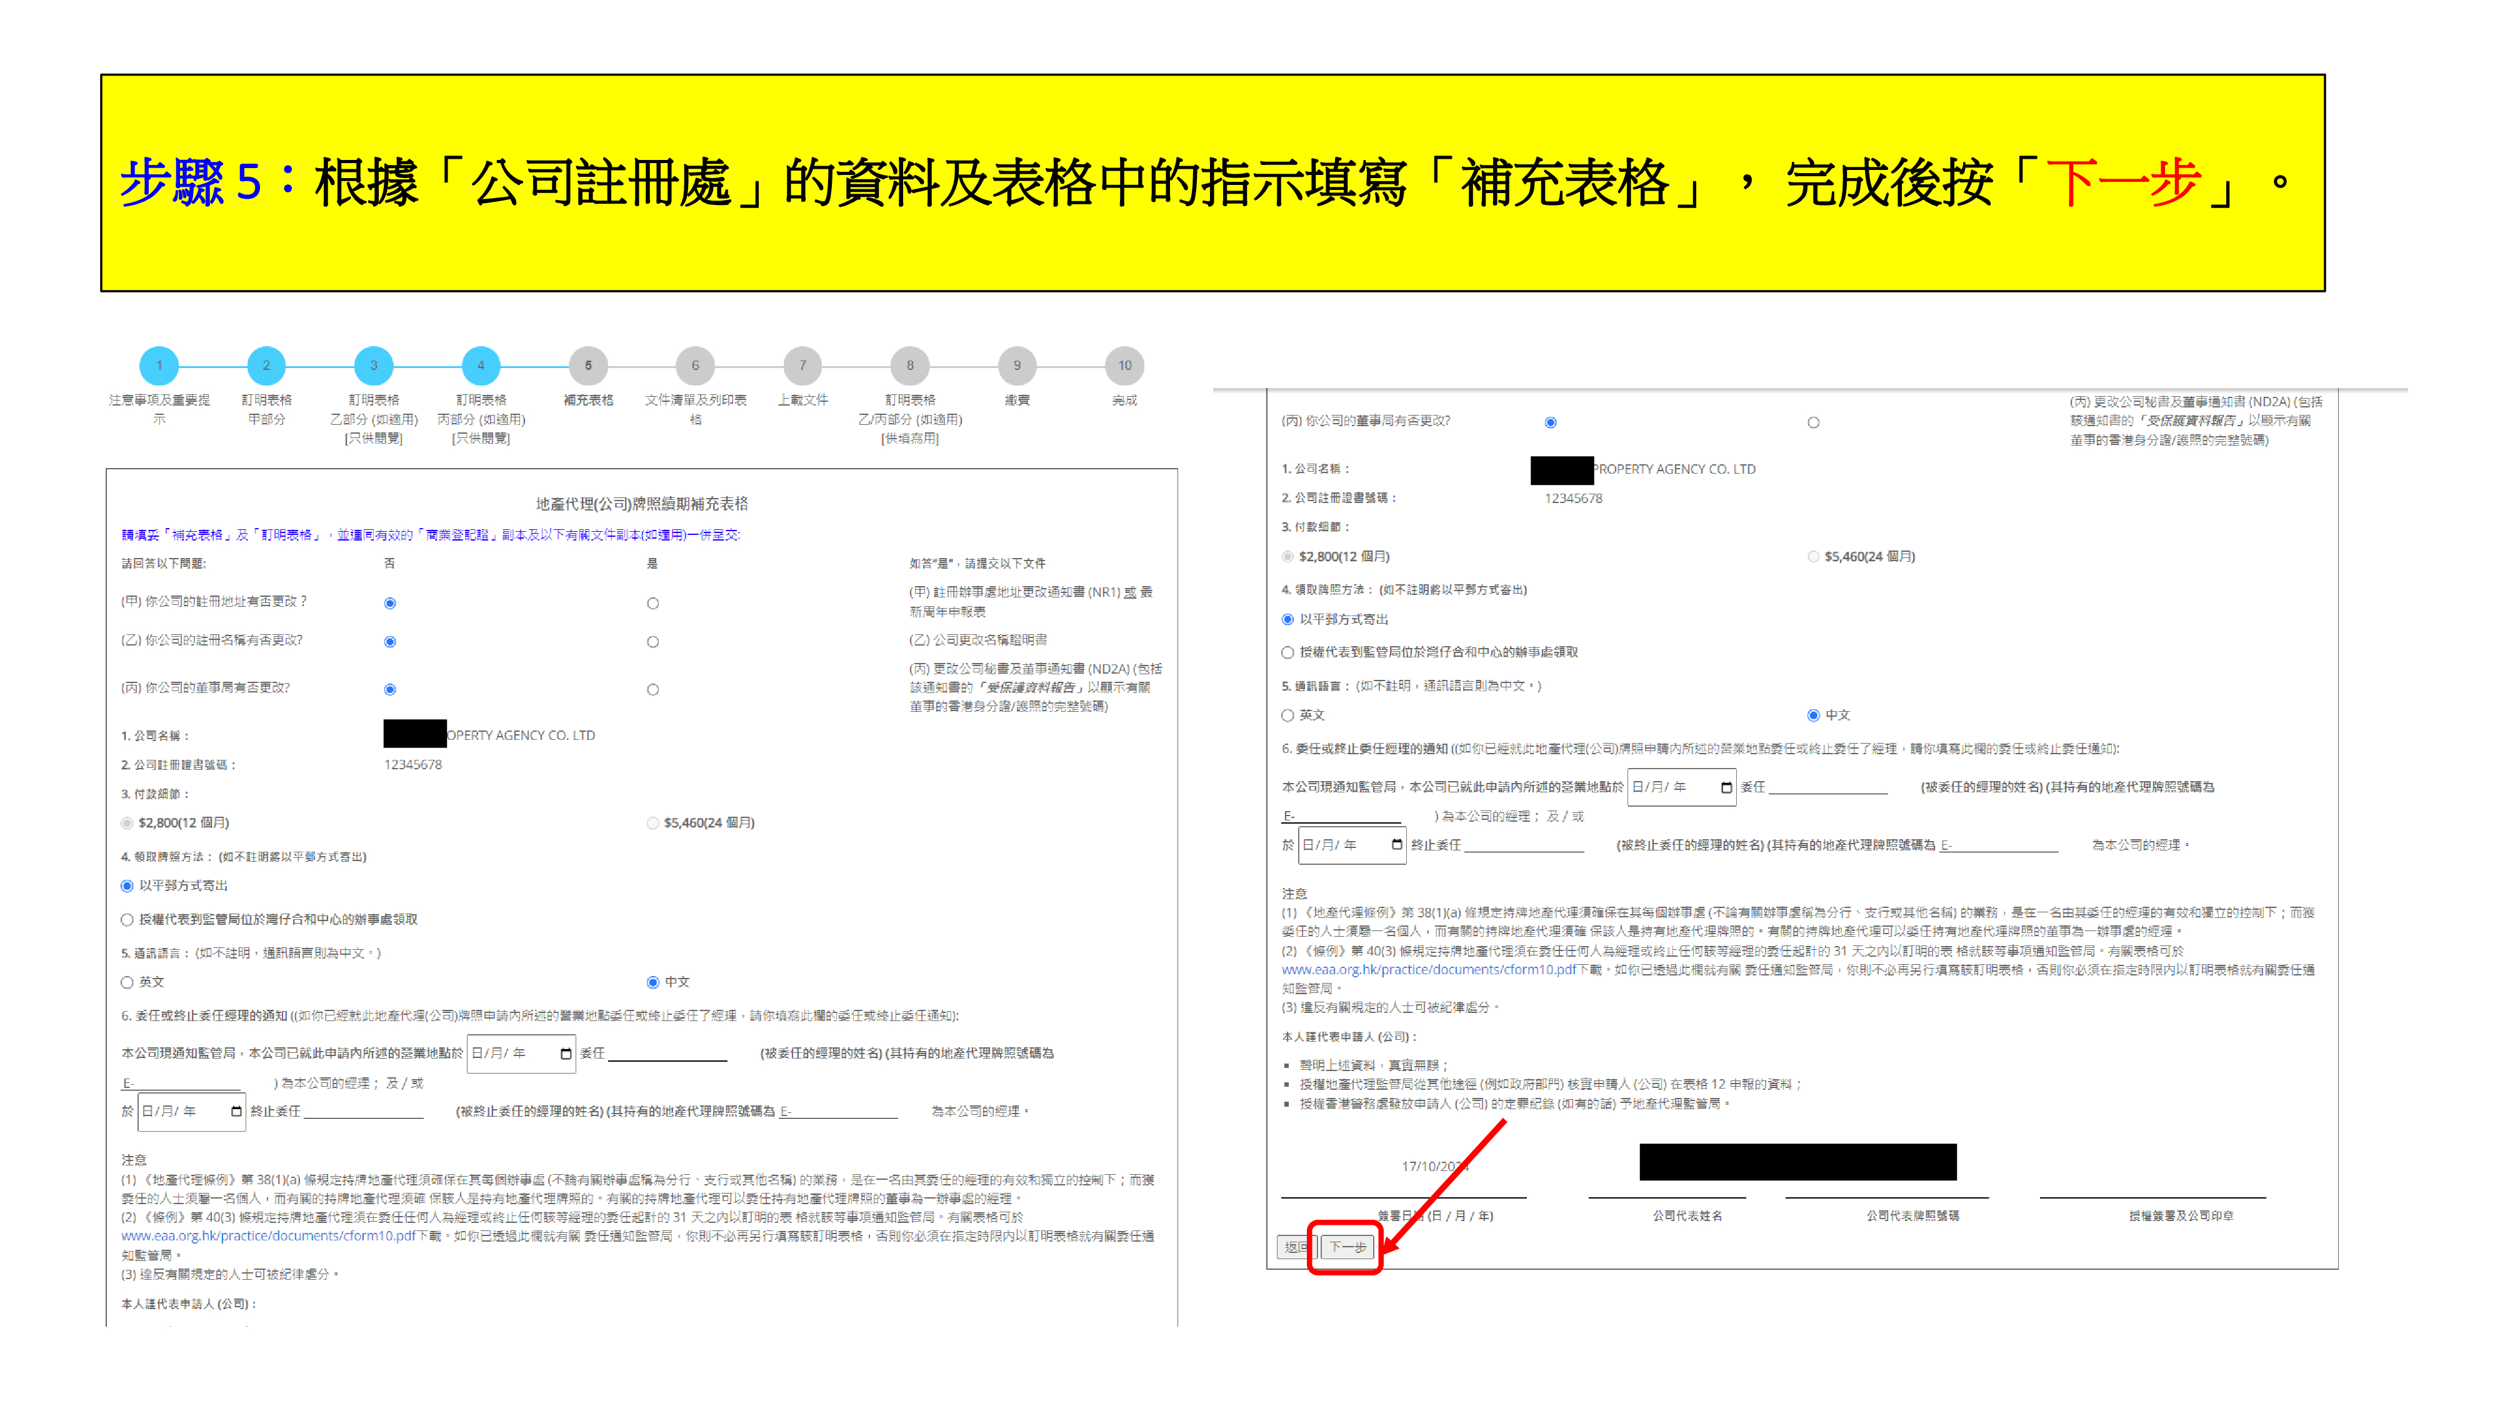Screen dimensions: 2500x1406
Task: Select 英文 communication language in left form
Action: pos(127,982)
